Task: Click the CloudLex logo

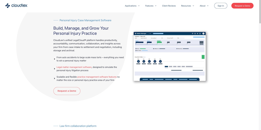Action: (16, 5)
